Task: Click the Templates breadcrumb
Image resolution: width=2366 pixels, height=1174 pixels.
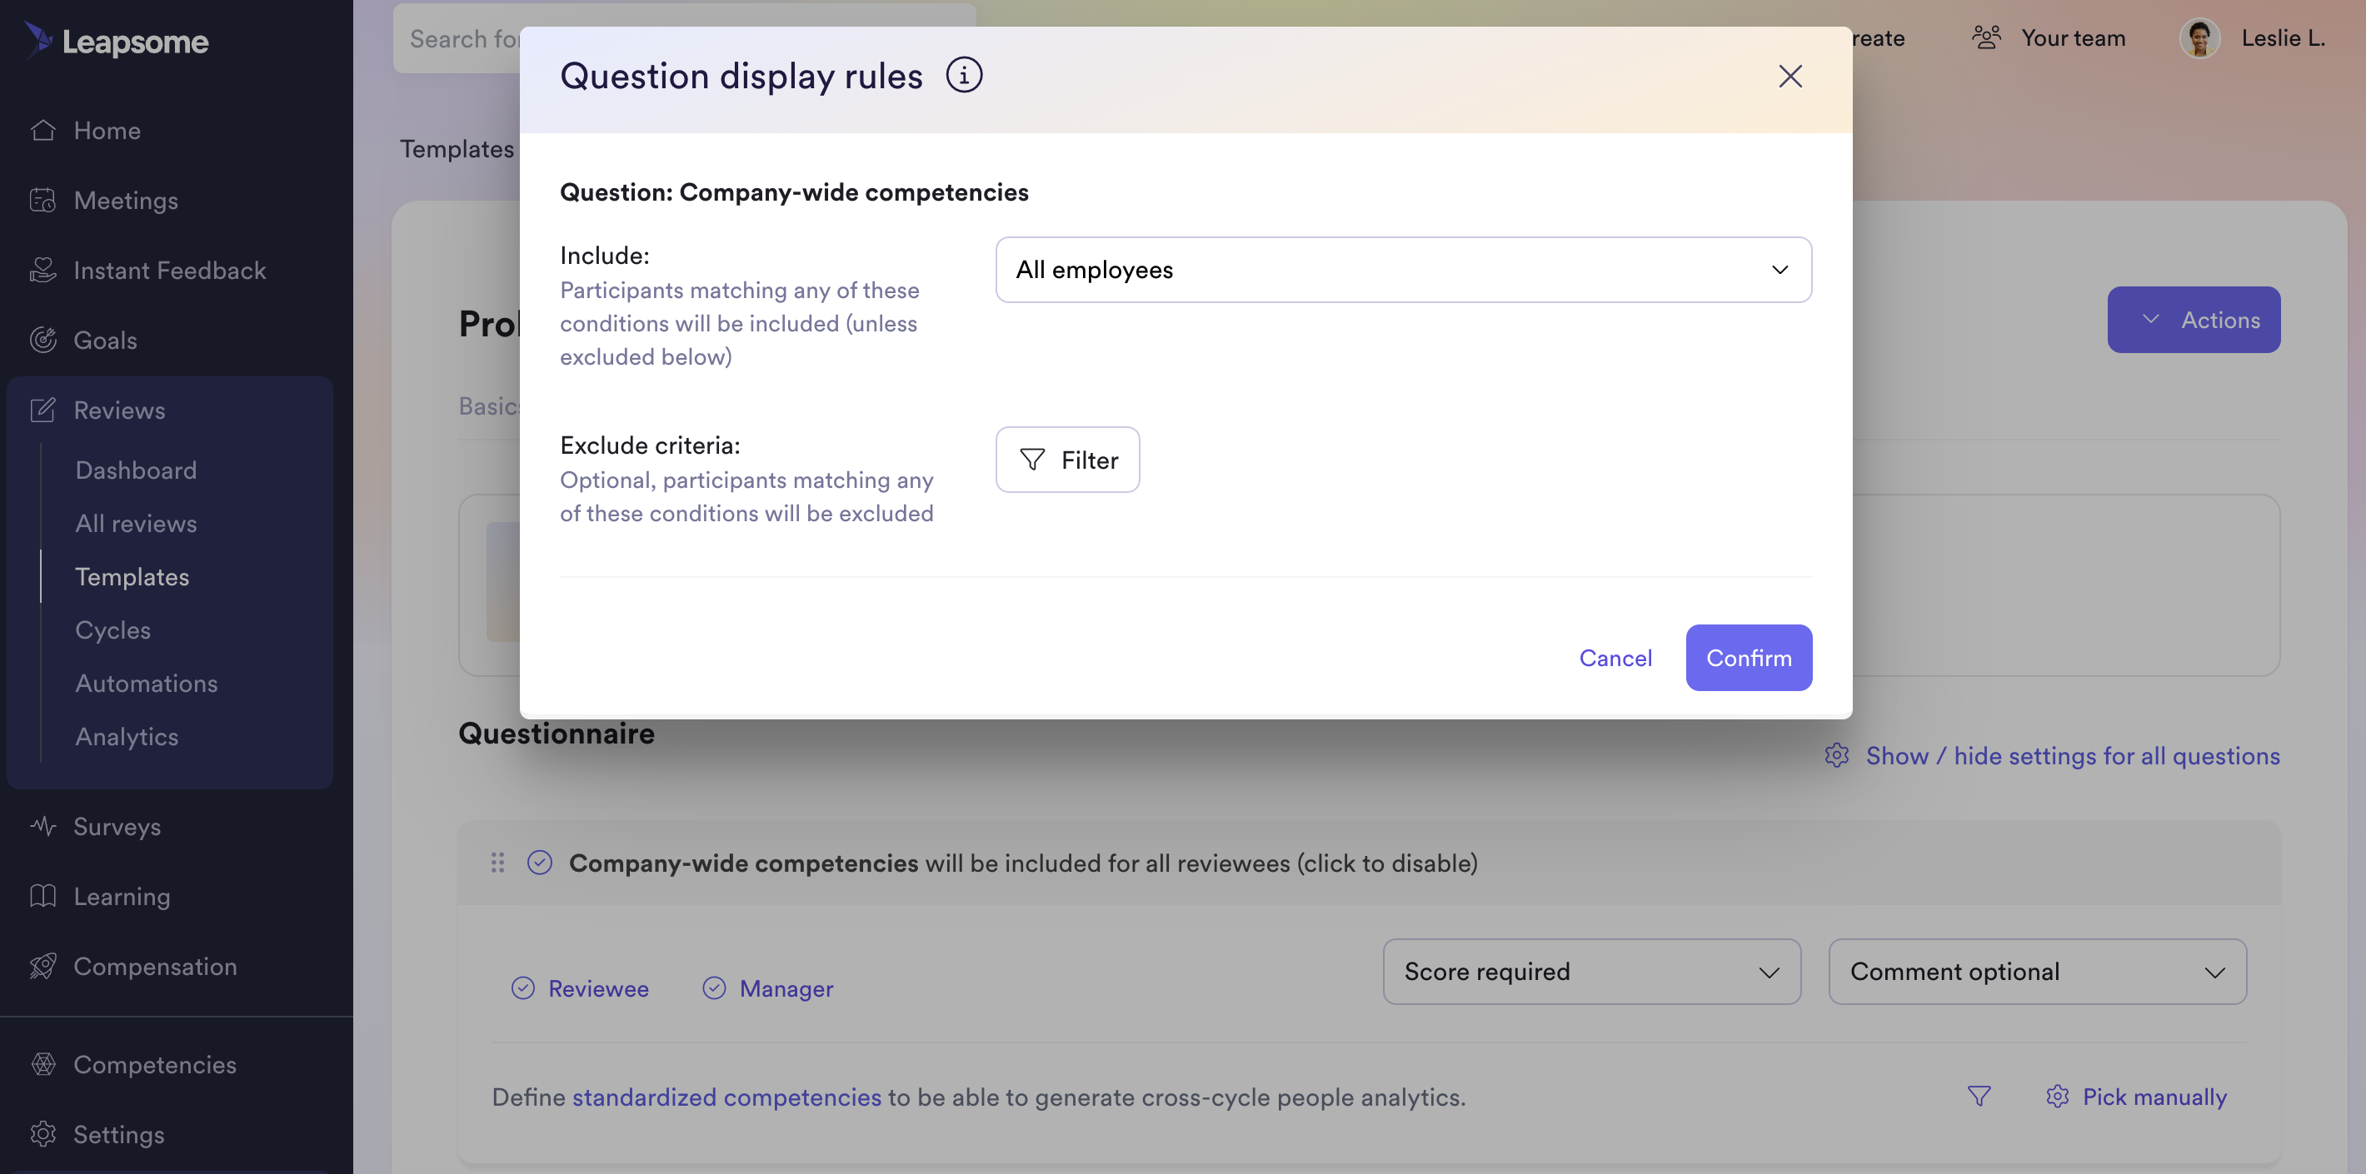Action: (x=457, y=149)
